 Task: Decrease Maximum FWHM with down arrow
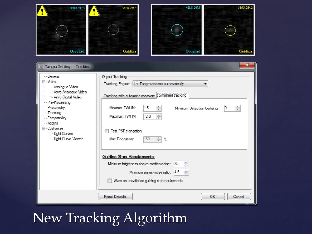(159, 118)
